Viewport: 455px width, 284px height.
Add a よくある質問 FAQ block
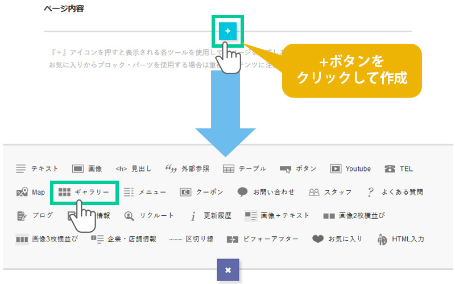coord(395,192)
